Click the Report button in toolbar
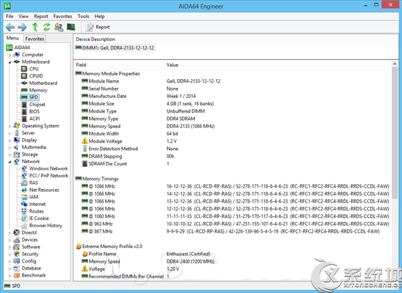 pos(97,27)
